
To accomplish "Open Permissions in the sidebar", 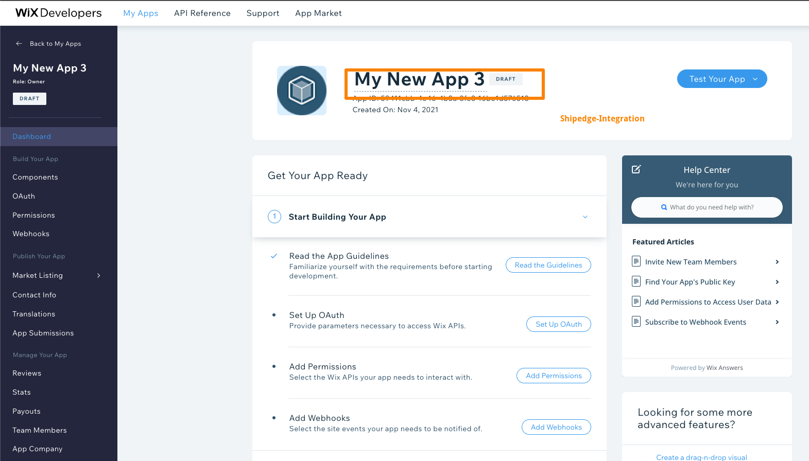I will tap(33, 215).
